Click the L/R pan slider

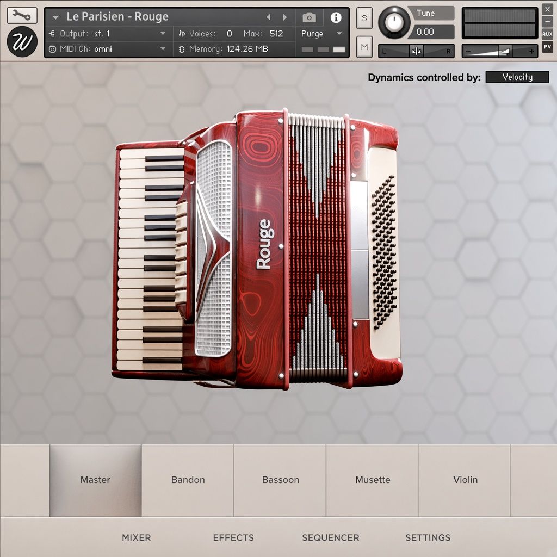coord(416,51)
